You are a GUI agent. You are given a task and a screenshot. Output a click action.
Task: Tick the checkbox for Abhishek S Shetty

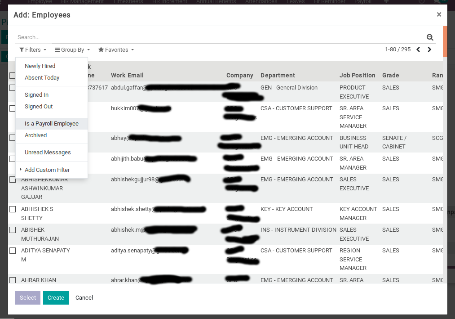[13, 209]
